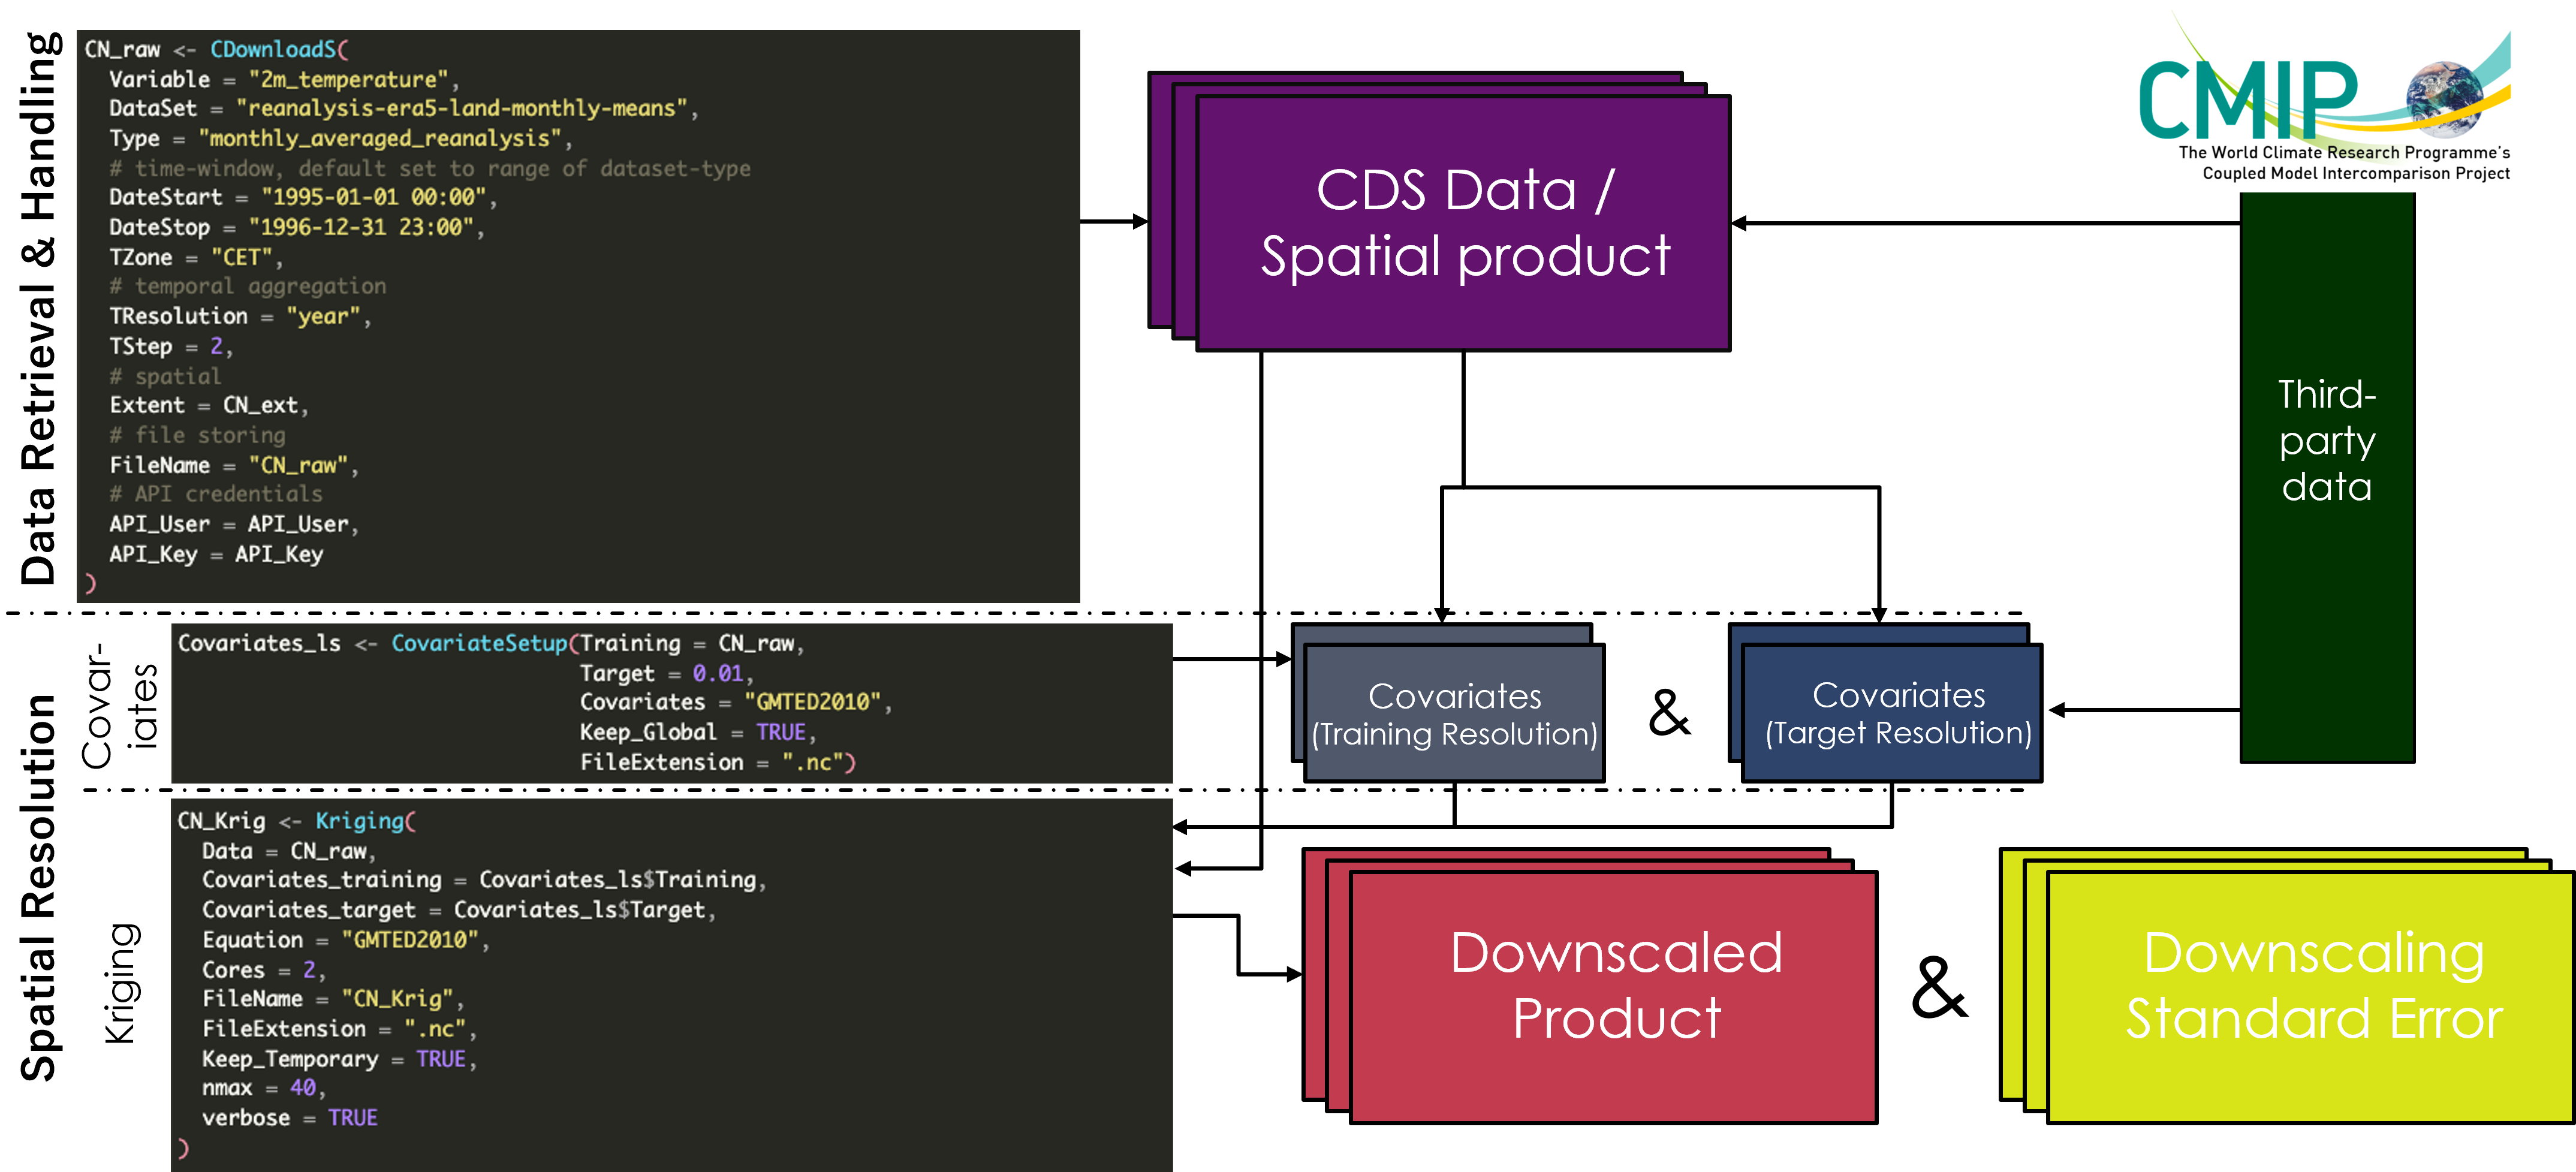Click Keep_Global TRUE in CovariateSetup
The height and width of the screenshot is (1172, 2576).
pyautogui.click(x=781, y=732)
